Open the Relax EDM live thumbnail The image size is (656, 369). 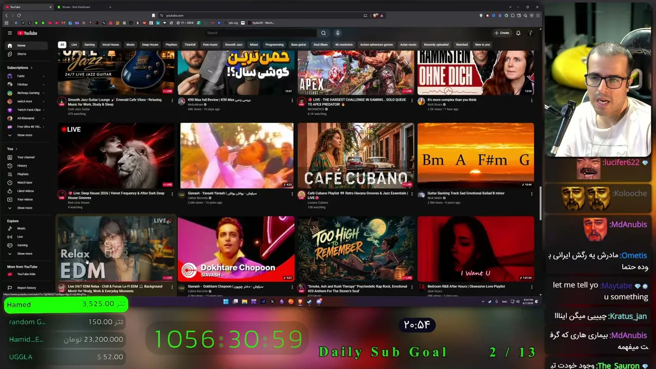tap(116, 249)
